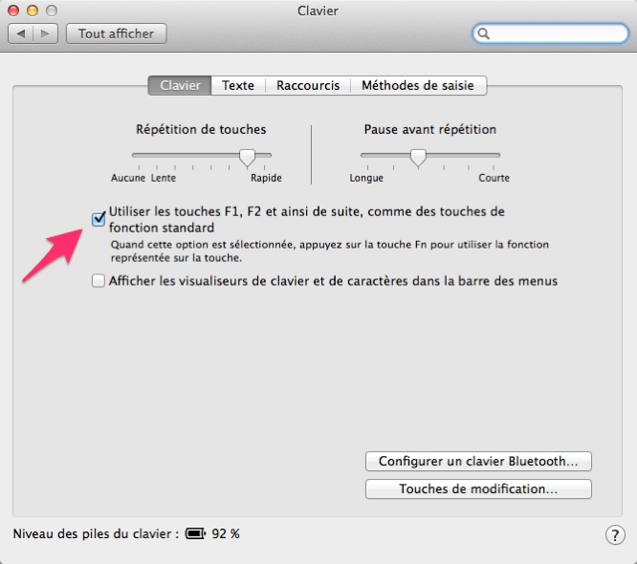The image size is (637, 564).
Task: Click the back navigation arrow
Action: click(21, 33)
